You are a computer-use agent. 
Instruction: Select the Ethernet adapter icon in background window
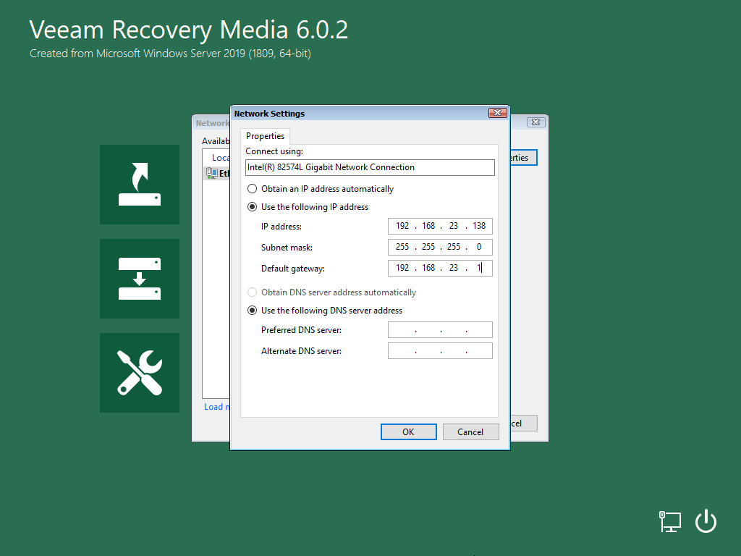pyautogui.click(x=211, y=173)
